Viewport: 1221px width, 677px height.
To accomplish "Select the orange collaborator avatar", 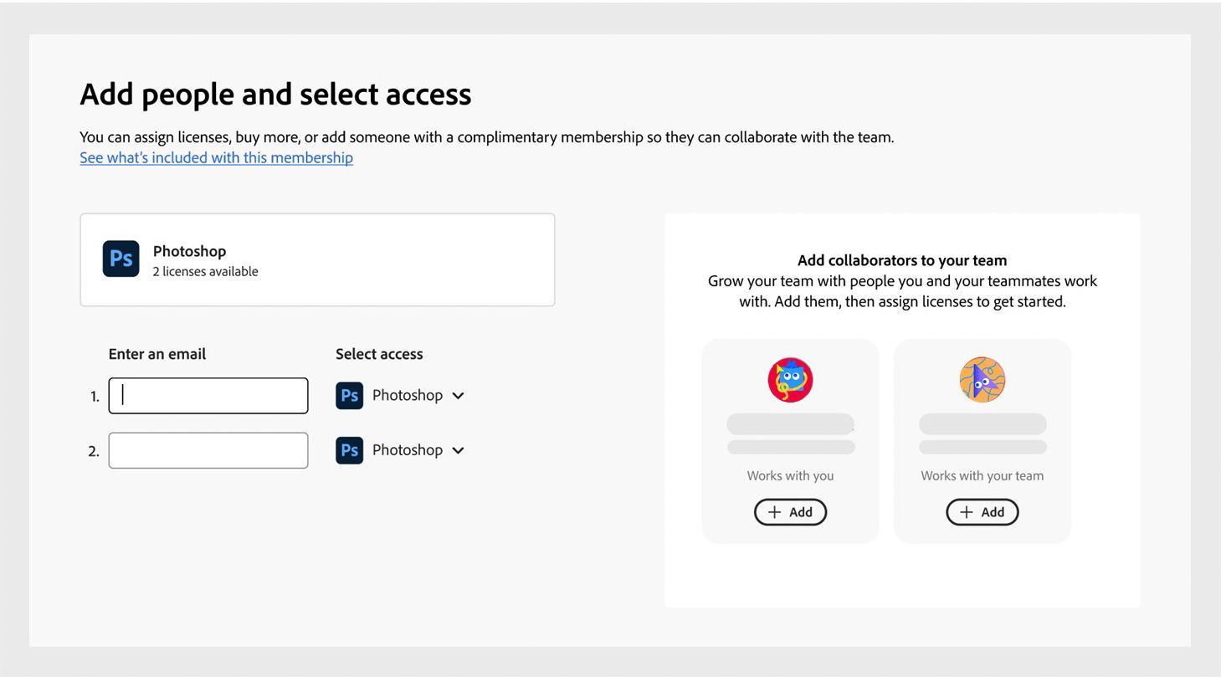I will [982, 379].
